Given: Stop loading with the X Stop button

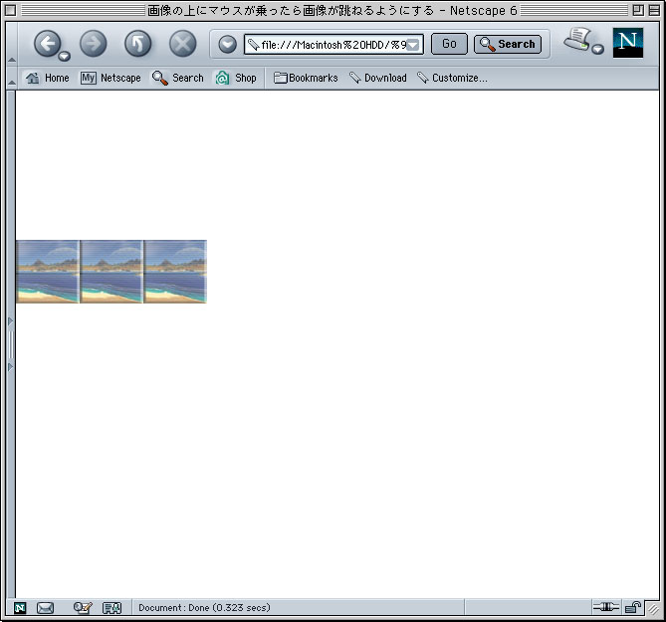Looking at the screenshot, I should 182,44.
